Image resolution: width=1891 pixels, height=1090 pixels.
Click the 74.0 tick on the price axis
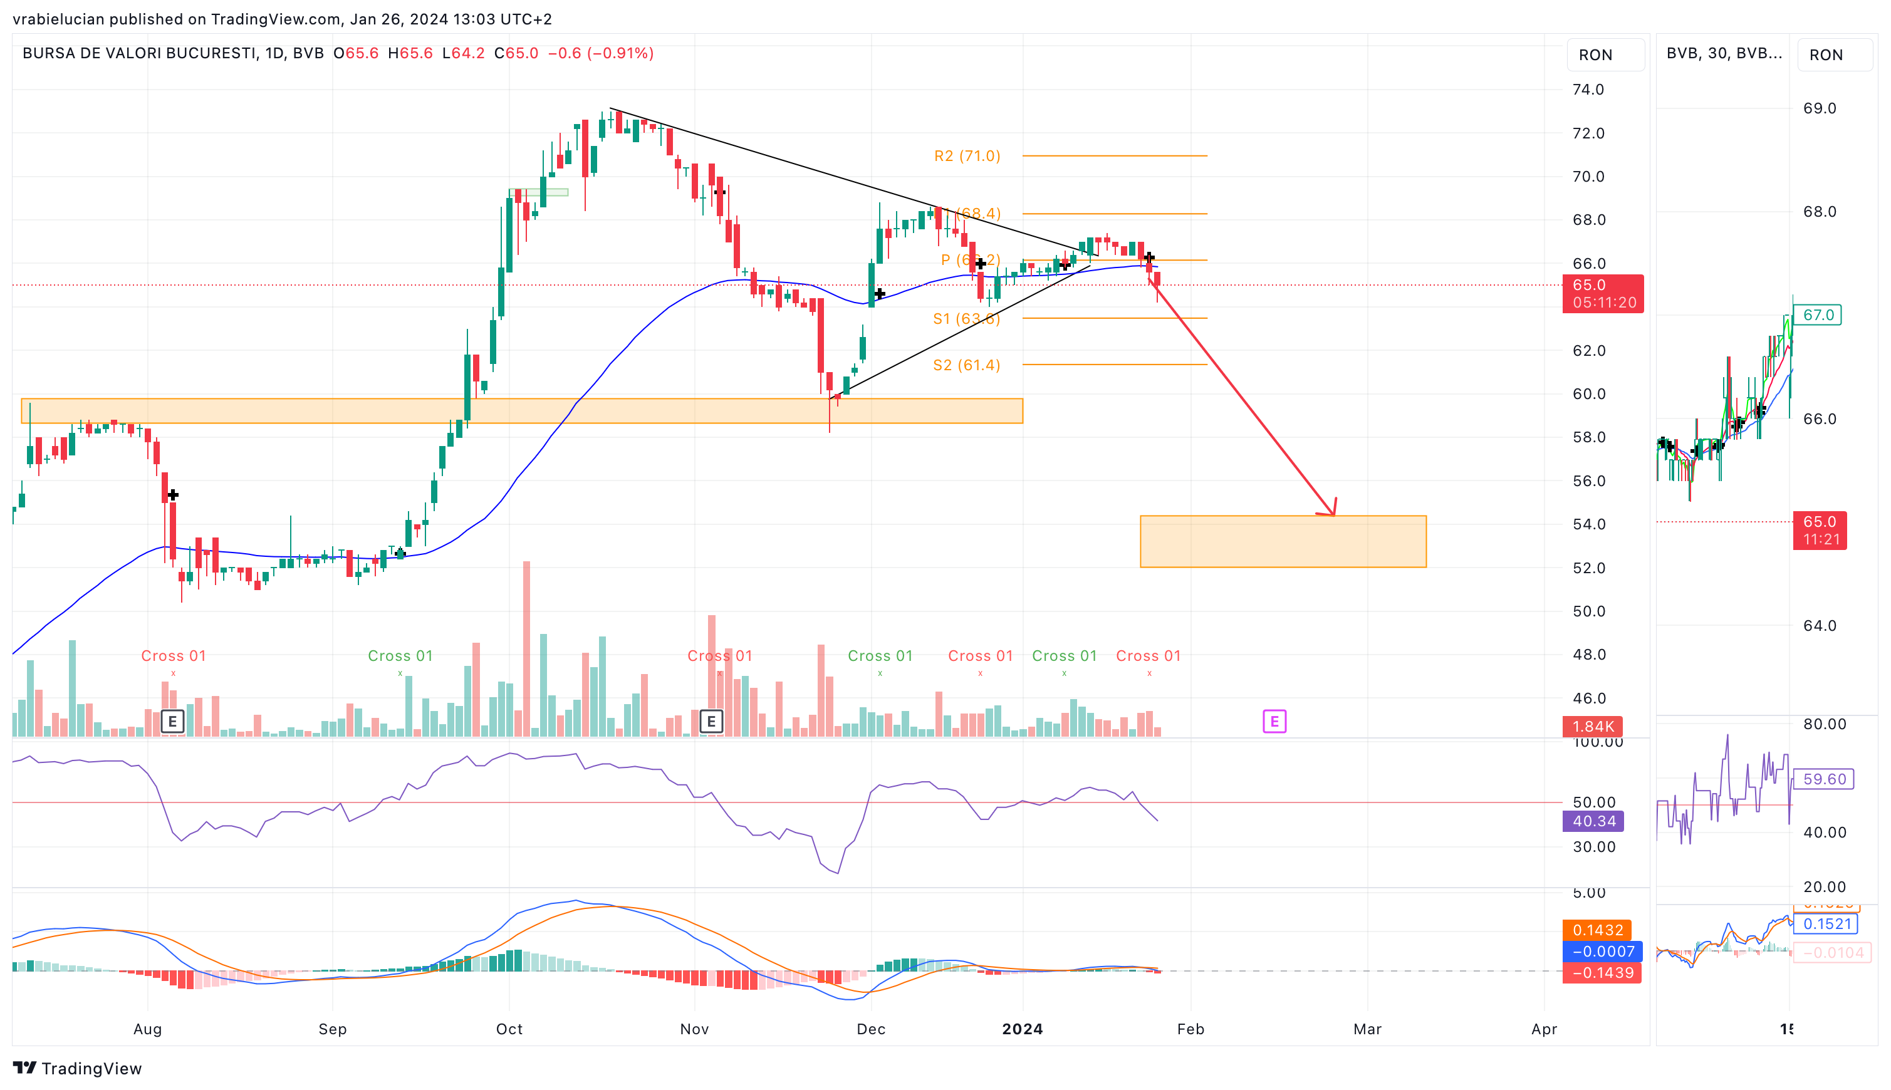1588,90
